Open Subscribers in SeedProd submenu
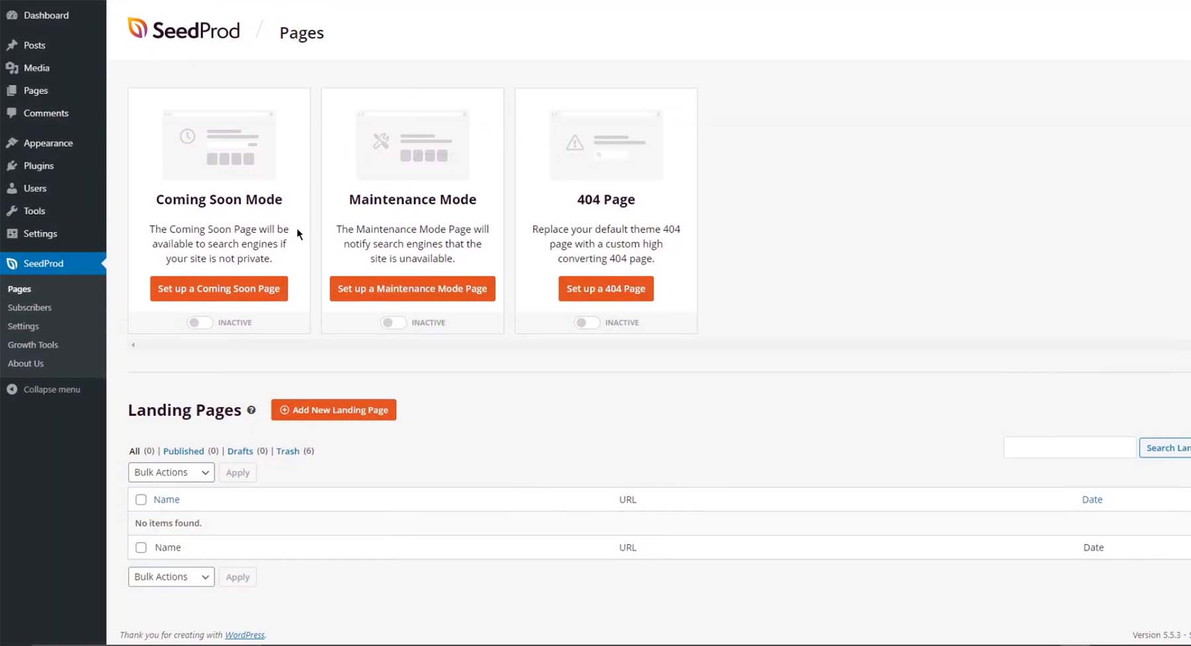The height and width of the screenshot is (646, 1191). pyautogui.click(x=30, y=308)
